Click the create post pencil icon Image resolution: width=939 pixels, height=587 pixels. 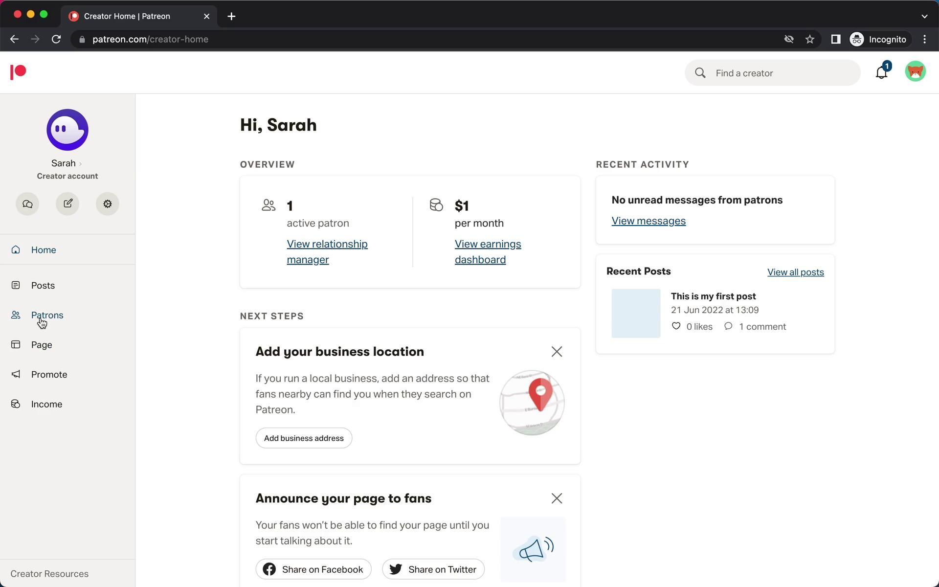point(67,204)
